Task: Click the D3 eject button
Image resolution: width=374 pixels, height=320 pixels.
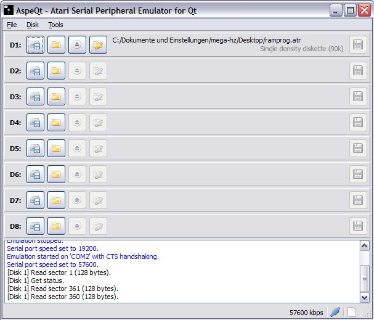Action: coord(77,97)
